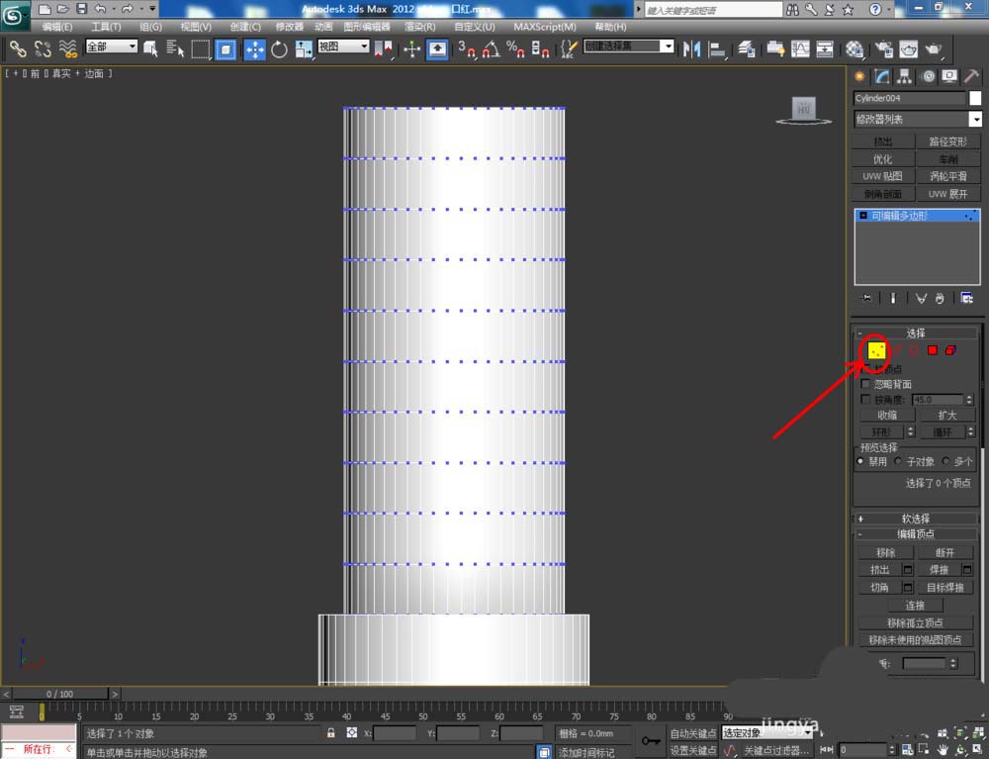This screenshot has width=989, height=759.
Task: Activate the Rotate tool
Action: (x=279, y=48)
